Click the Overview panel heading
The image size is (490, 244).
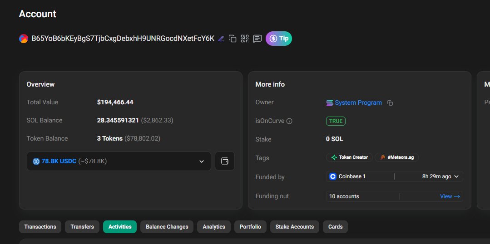point(40,84)
